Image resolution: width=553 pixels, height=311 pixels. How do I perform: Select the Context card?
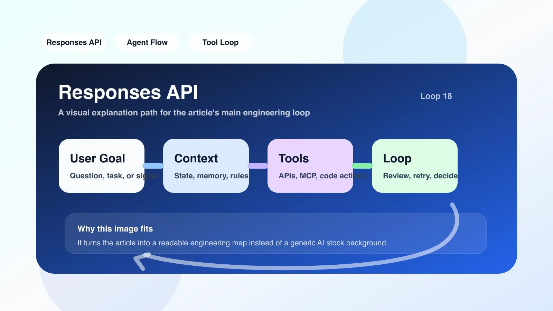point(206,166)
